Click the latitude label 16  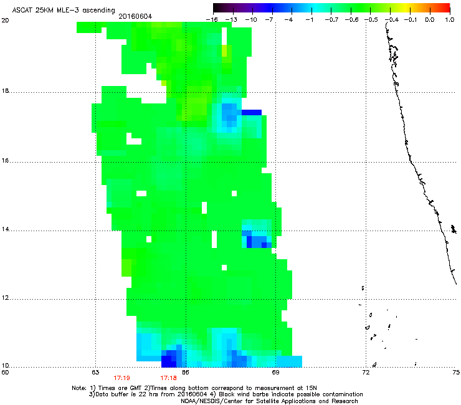coord(5,161)
